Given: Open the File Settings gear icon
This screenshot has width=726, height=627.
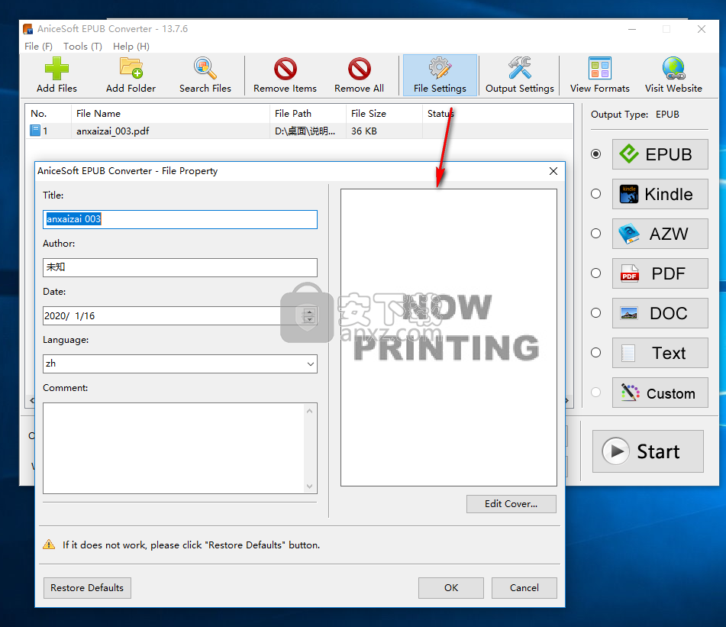Looking at the screenshot, I should pos(440,68).
